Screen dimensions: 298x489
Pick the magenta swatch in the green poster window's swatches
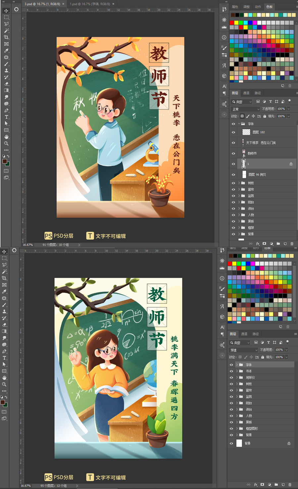(x=253, y=264)
